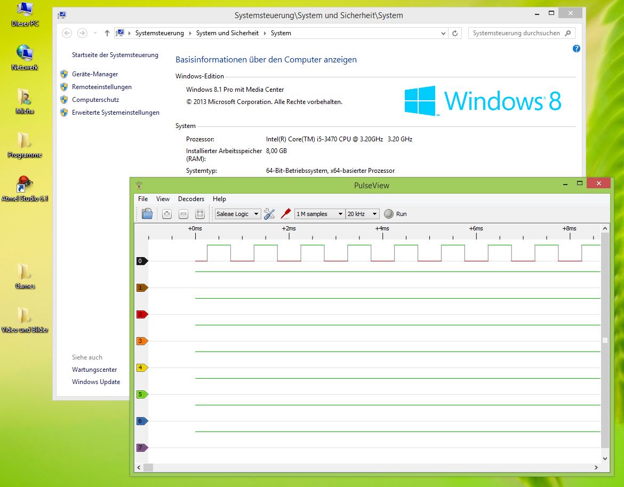Image resolution: width=624 pixels, height=487 pixels.
Task: Open Programme folder on desktop
Action: 25,145
